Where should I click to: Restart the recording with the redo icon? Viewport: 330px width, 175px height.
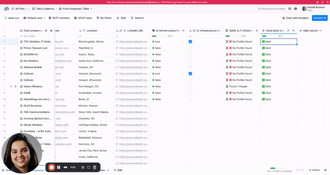click(x=89, y=167)
